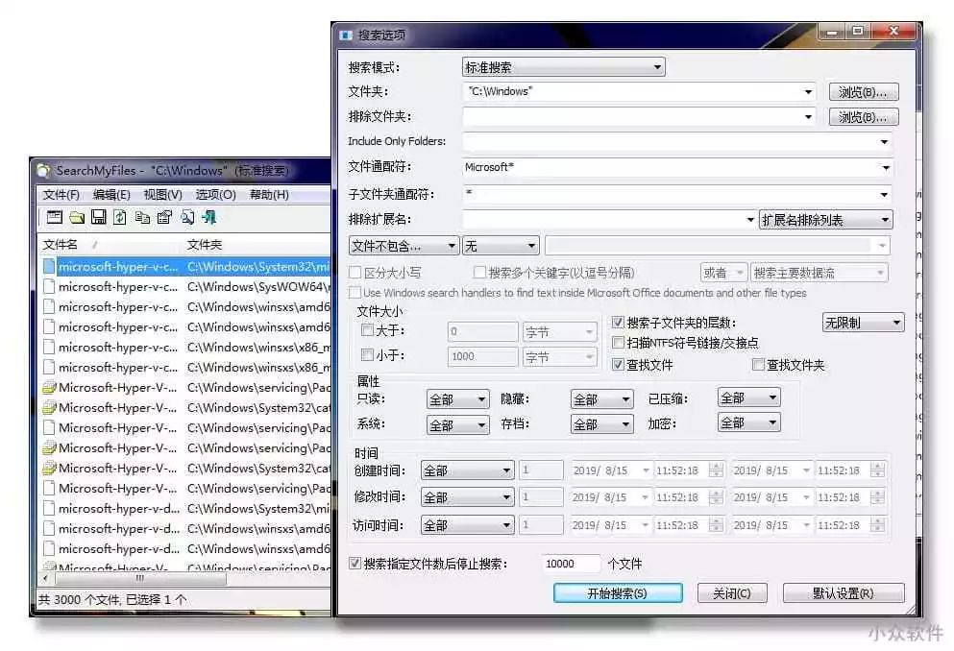This screenshot has width=954, height=651.
Task: Click the file count field showing 10000
Action: [x=570, y=564]
